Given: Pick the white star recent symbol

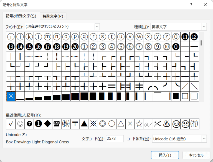Looking at the screenshot, I should click(x=139, y=124).
